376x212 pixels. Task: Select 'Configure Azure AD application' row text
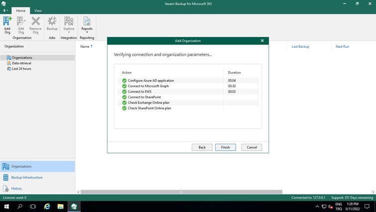(x=151, y=80)
